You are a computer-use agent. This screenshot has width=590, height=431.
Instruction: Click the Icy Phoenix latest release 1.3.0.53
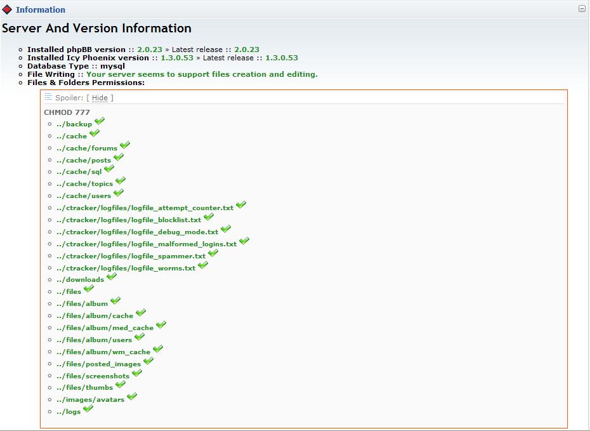click(281, 58)
